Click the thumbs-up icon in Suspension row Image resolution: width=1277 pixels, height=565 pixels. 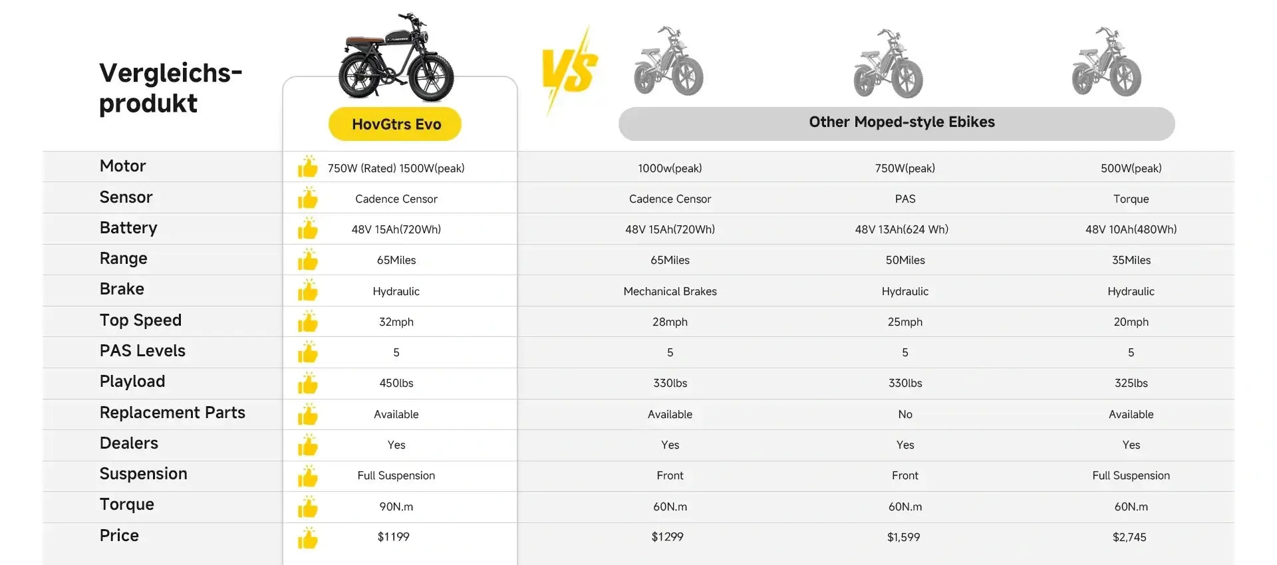307,475
